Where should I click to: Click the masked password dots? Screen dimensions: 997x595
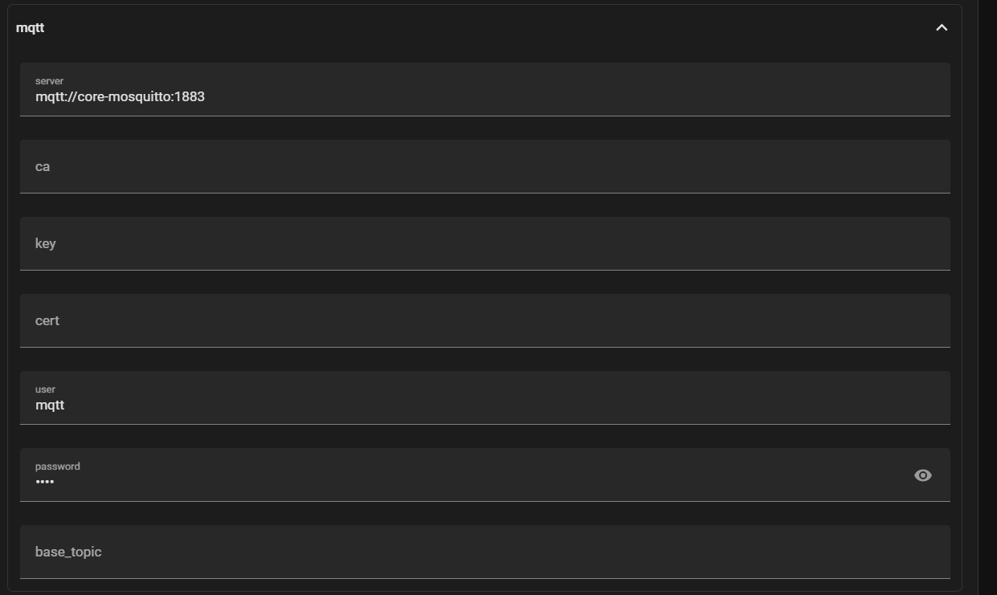point(45,482)
